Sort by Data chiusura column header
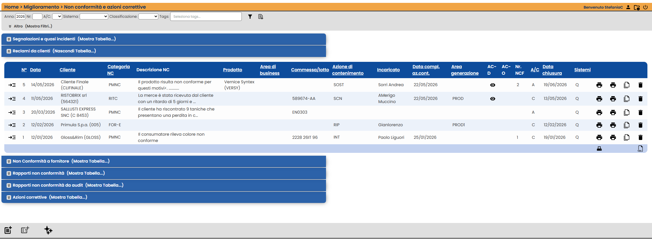This screenshot has width=652, height=239. [552, 70]
